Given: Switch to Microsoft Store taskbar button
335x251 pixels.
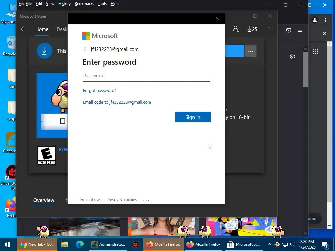Looking at the screenshot, I should pos(243,244).
